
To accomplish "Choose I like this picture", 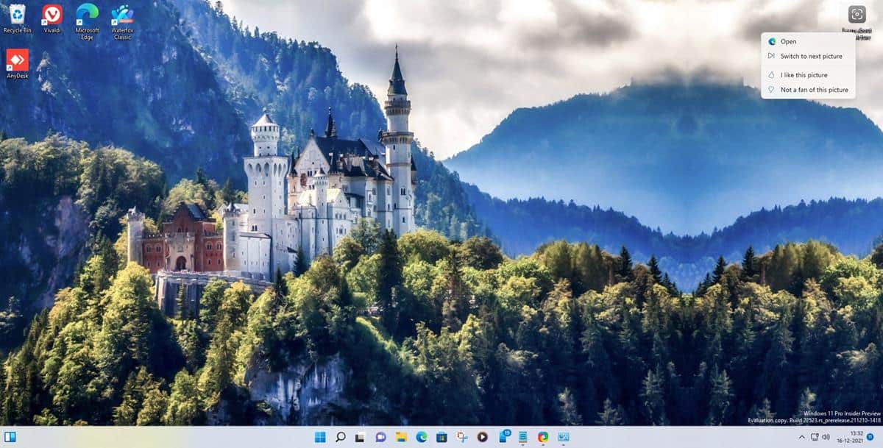I will tap(804, 75).
